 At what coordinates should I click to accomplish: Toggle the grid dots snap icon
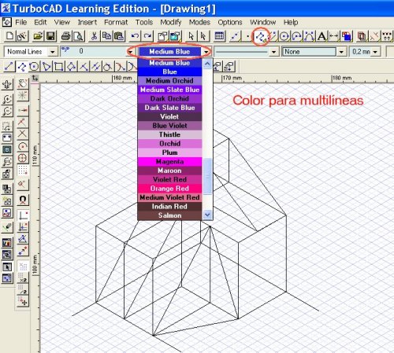point(23,170)
